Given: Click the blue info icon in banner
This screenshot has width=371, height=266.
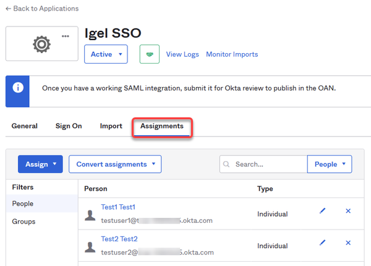Looking at the screenshot, I should [18, 87].
